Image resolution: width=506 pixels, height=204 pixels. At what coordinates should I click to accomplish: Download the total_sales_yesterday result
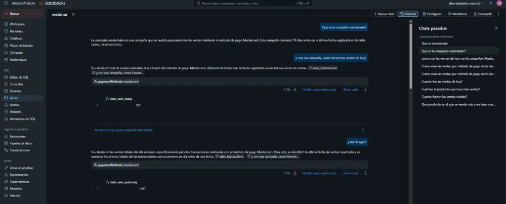point(295,173)
